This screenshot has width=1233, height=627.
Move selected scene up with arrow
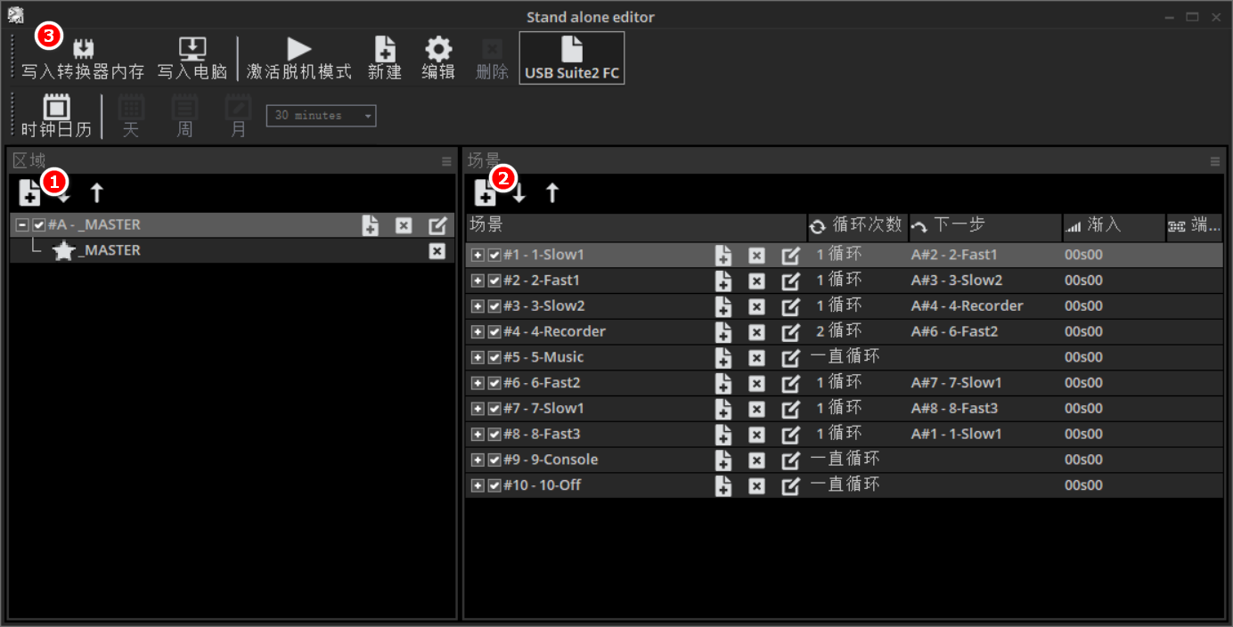(552, 192)
